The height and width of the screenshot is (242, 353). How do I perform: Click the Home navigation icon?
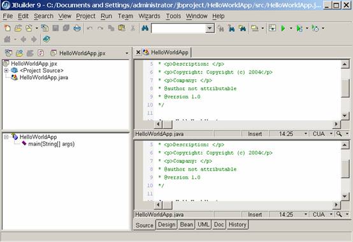(x=8, y=39)
